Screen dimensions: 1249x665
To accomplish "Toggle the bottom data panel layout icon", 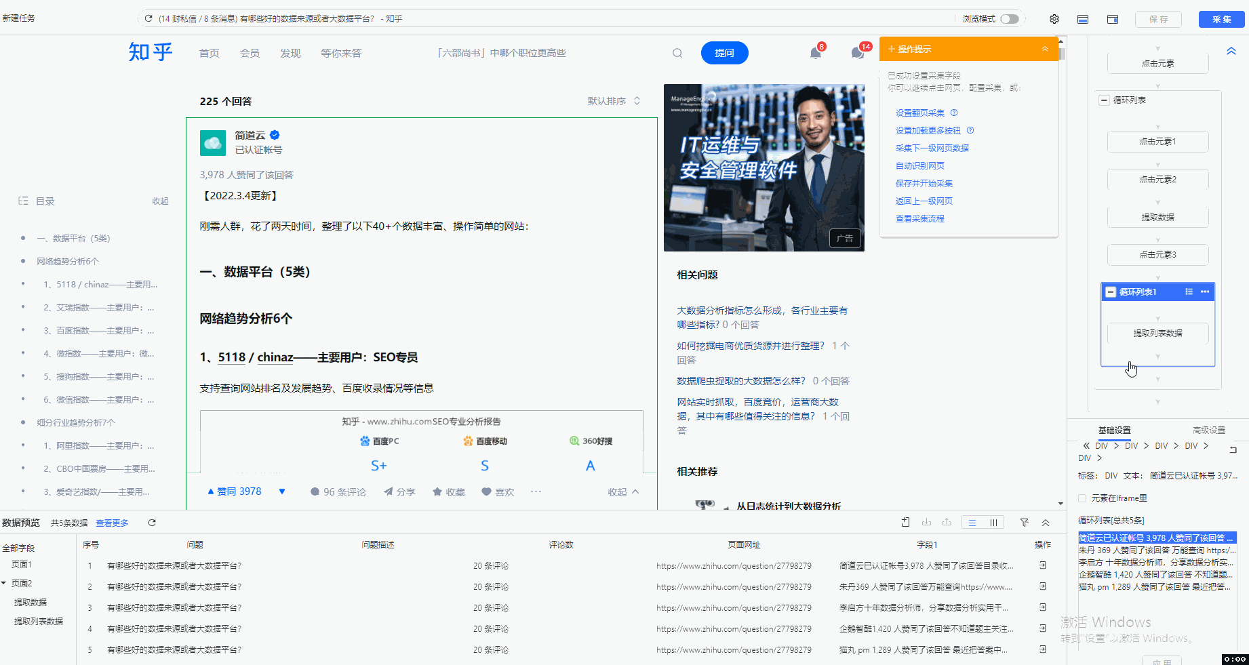I will coord(1083,19).
